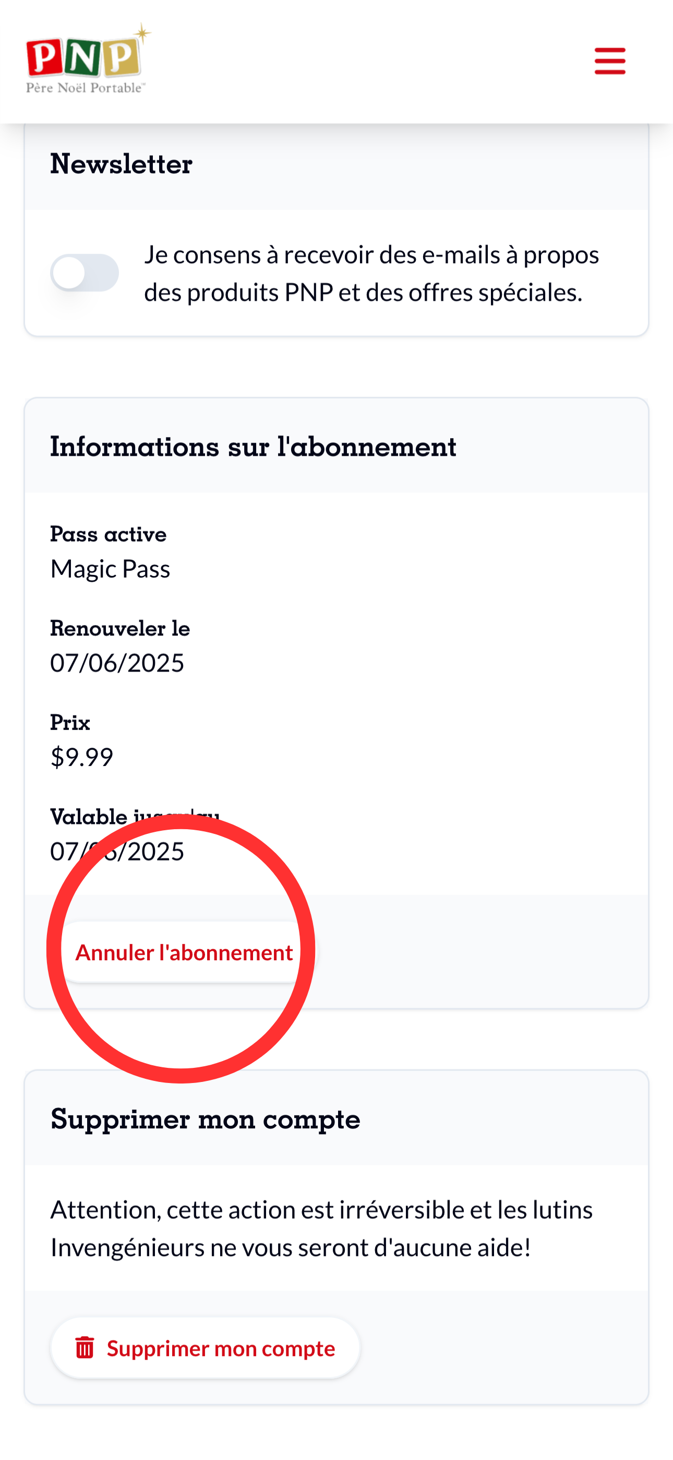Select the Informations sur l'abonnement heading
The image size is (673, 1460).
[253, 446]
